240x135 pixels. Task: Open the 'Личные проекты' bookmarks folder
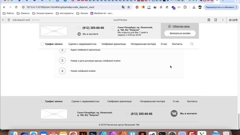43,13
